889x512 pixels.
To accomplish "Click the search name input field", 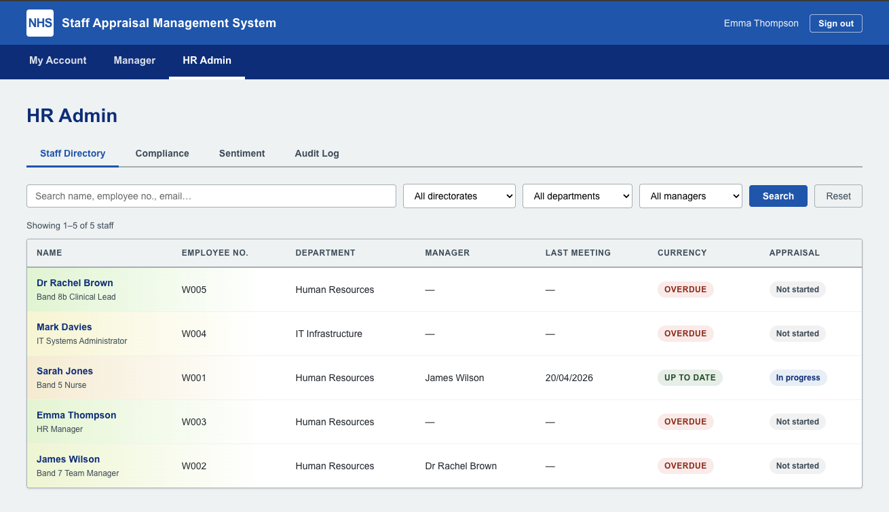I will 211,195.
